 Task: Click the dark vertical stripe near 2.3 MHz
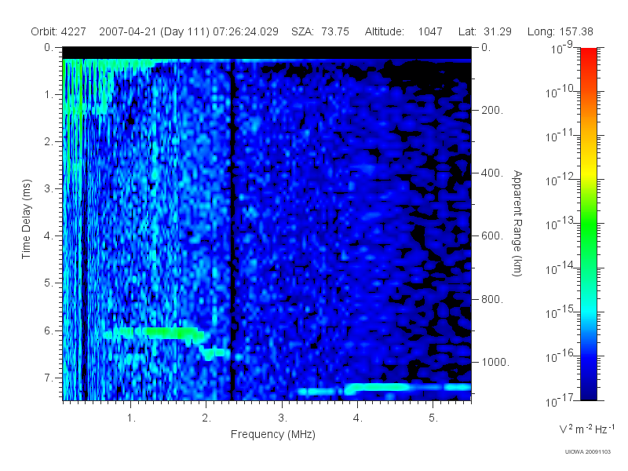coord(232,230)
